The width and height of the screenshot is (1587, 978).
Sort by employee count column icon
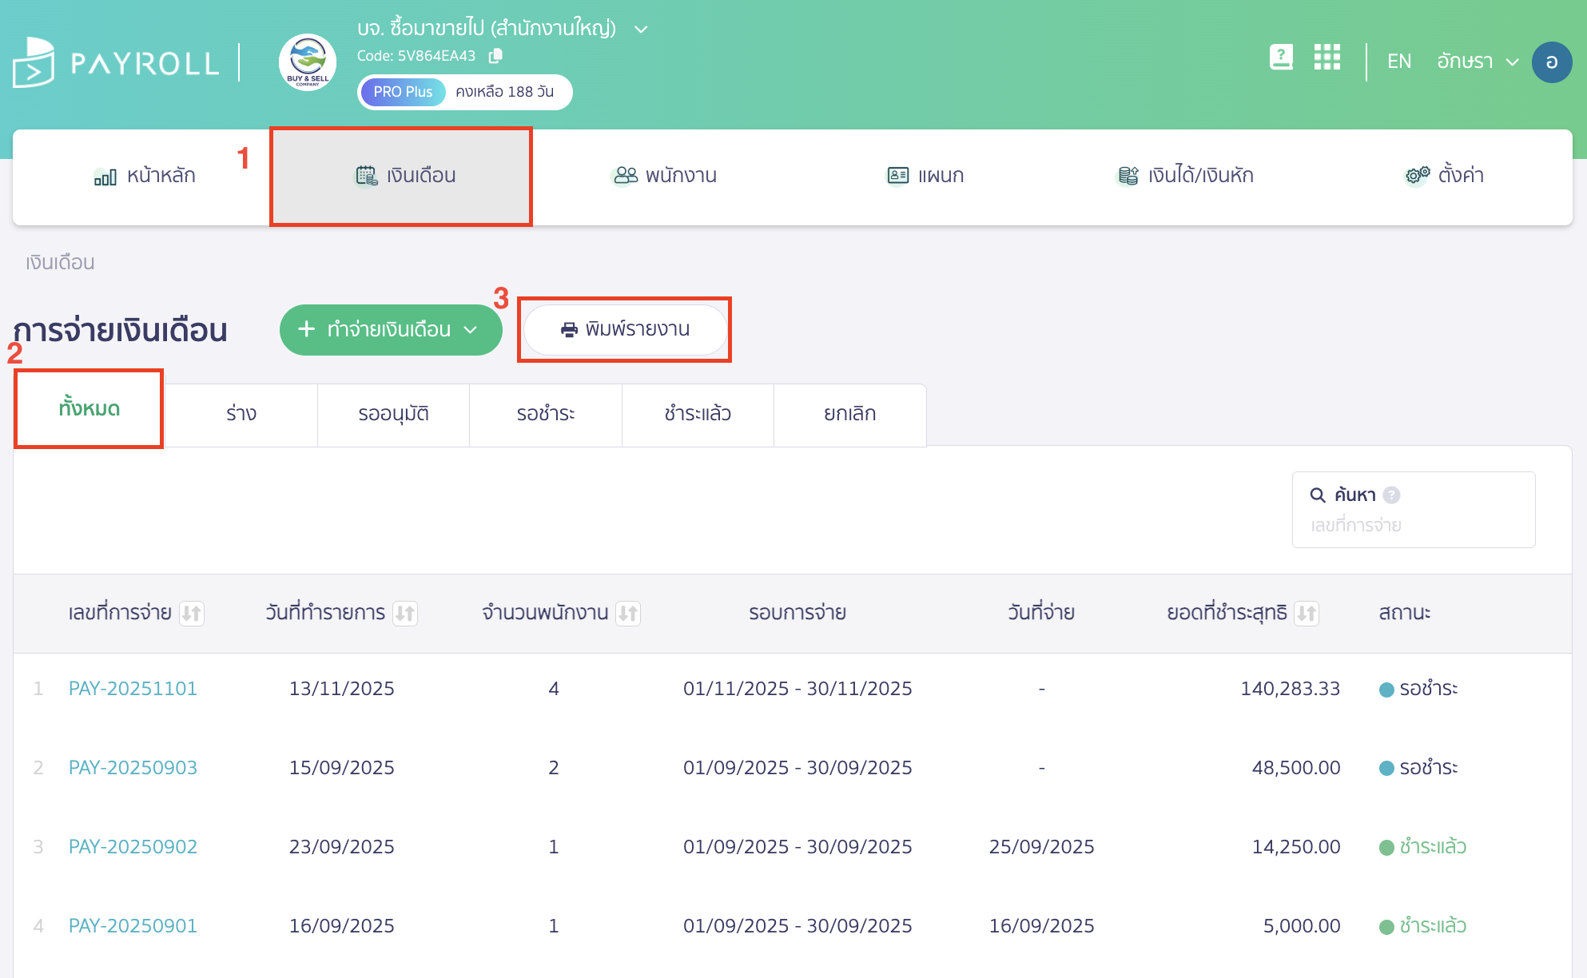628,614
